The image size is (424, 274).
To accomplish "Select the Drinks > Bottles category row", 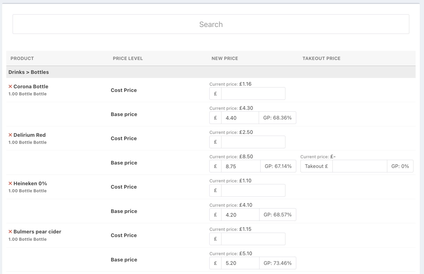I will click(211, 72).
